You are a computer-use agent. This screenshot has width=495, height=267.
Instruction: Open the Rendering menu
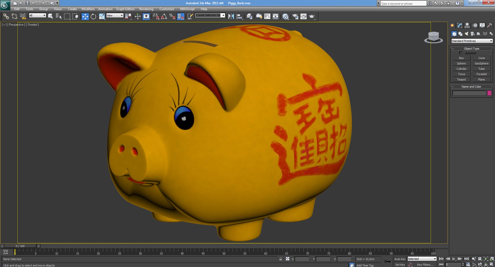coord(146,9)
